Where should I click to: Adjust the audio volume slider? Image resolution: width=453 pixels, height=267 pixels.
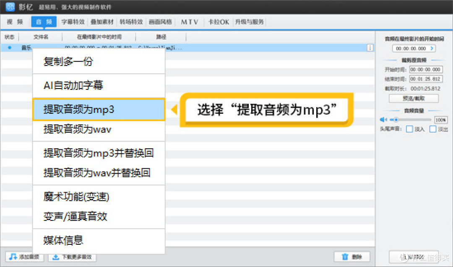410,120
